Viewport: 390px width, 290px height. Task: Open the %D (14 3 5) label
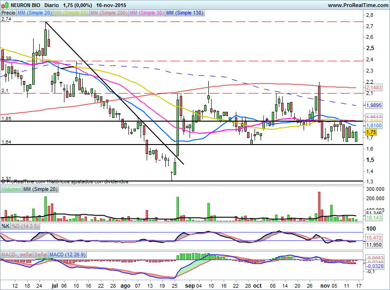pyautogui.click(x=26, y=226)
